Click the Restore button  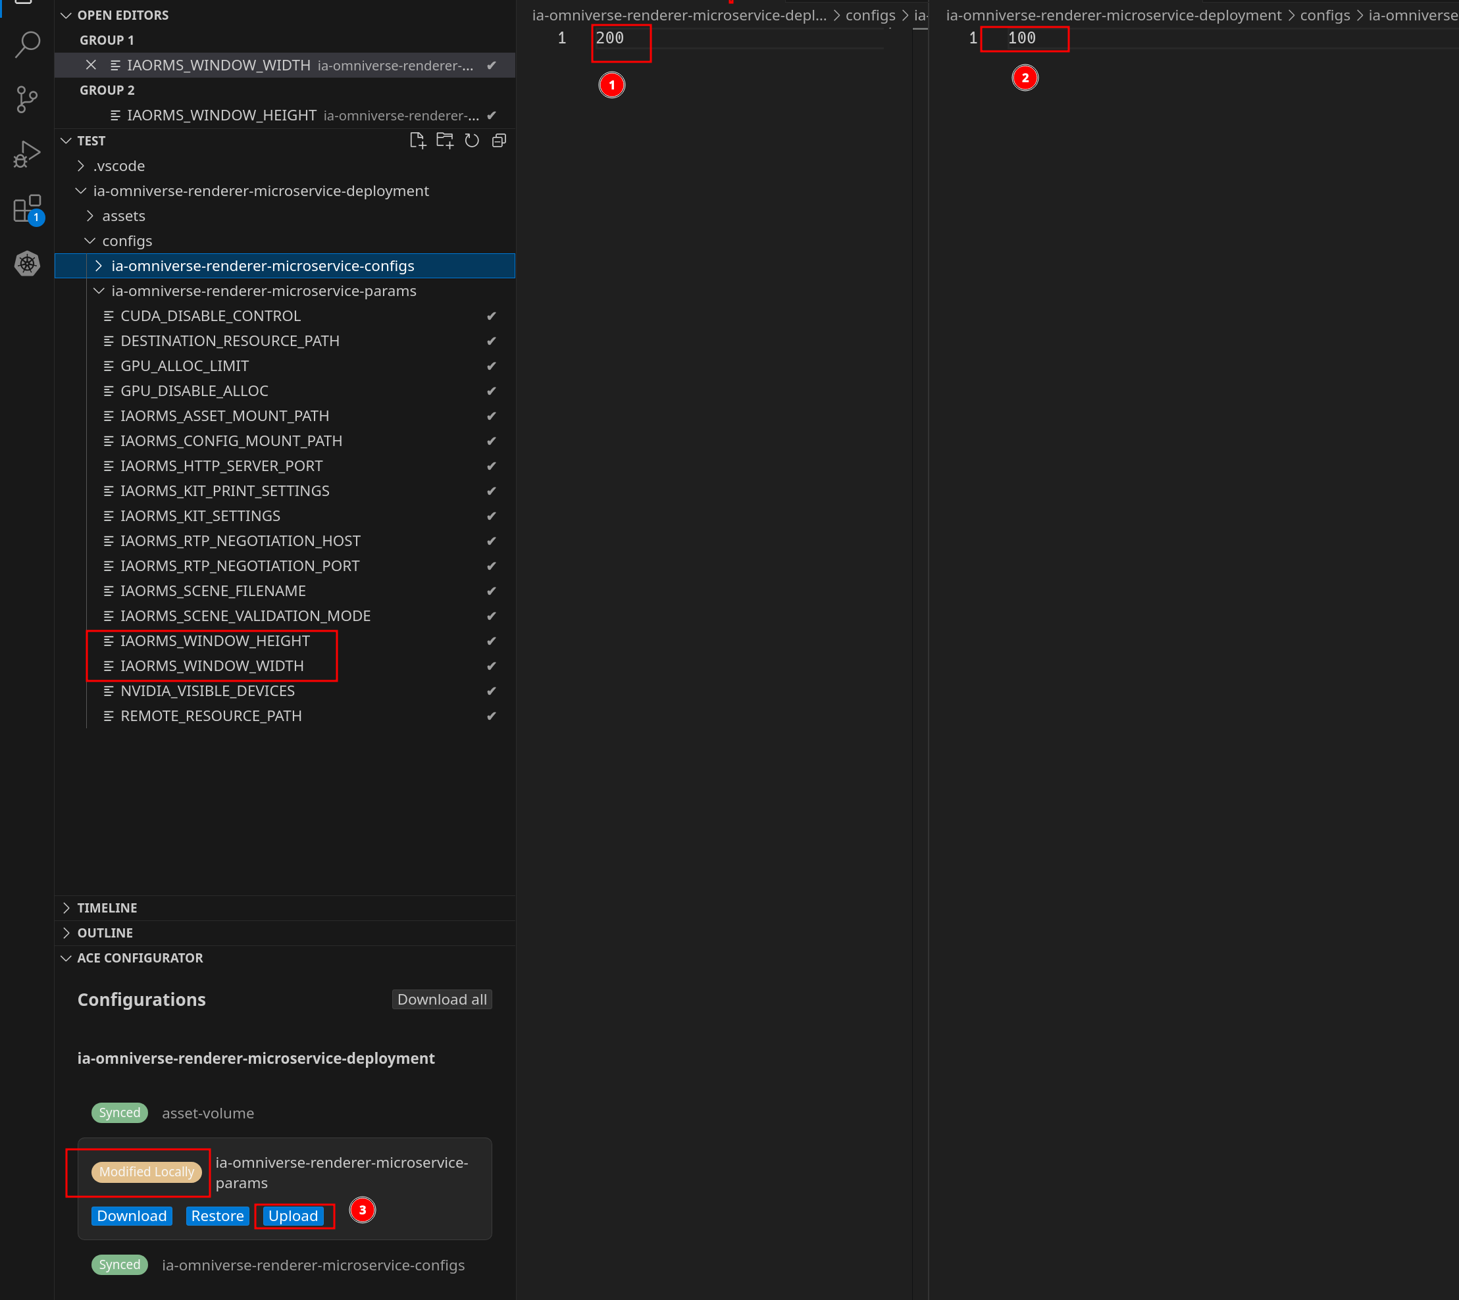pyautogui.click(x=217, y=1216)
